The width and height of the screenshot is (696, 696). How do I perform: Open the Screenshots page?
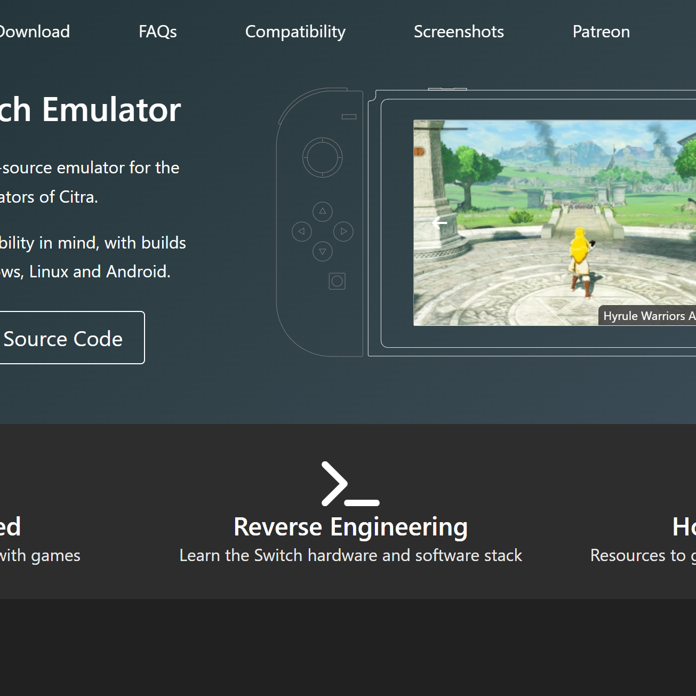coord(459,31)
